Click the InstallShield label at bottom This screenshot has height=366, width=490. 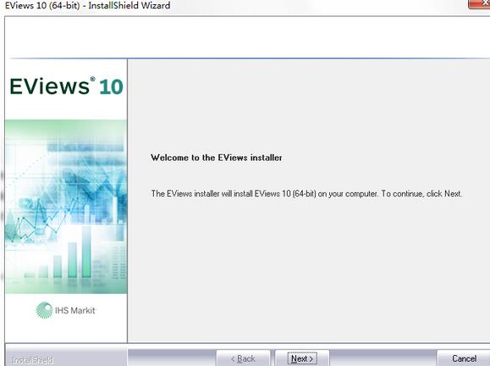pos(32,360)
